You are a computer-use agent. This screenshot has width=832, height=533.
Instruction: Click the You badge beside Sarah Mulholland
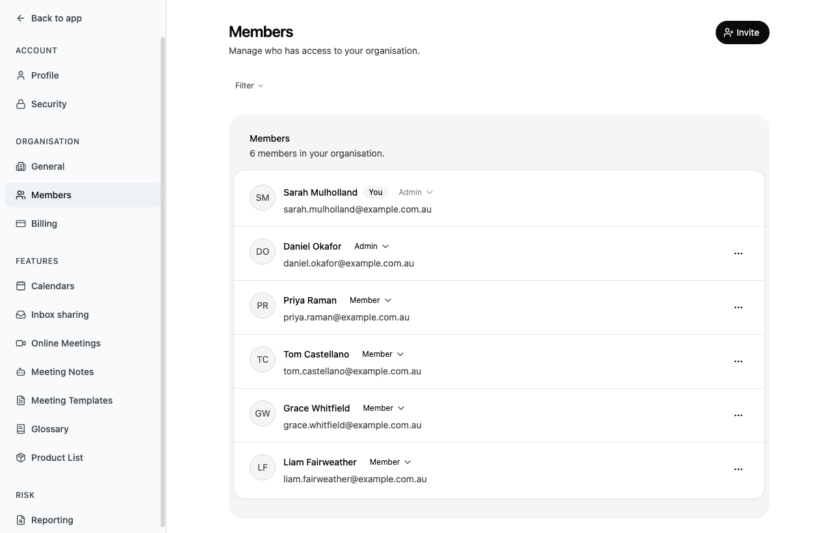[x=376, y=192]
